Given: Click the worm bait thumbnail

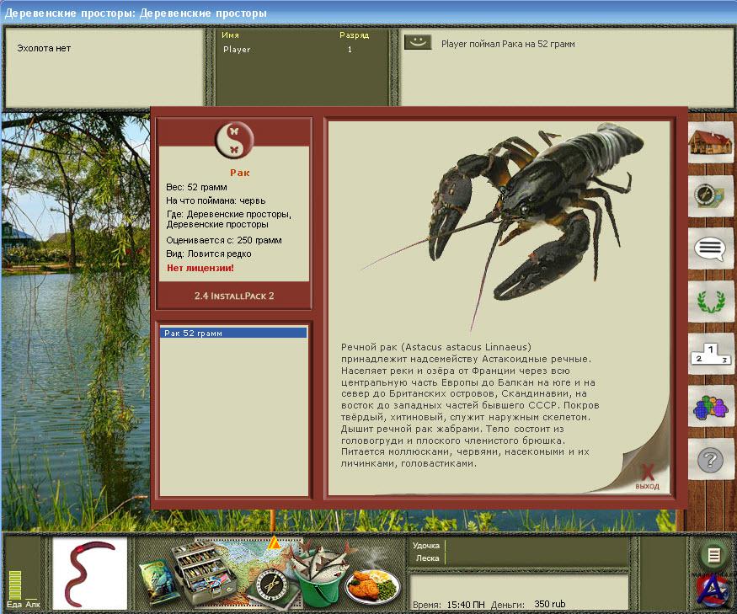Looking at the screenshot, I should pos(89,574).
